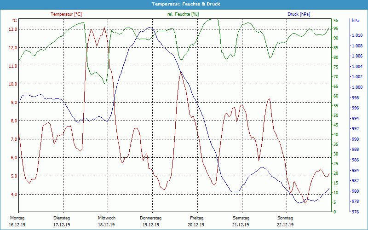
Task: Select the blue 'Druck [hPa]' legend label
Action: coord(299,14)
